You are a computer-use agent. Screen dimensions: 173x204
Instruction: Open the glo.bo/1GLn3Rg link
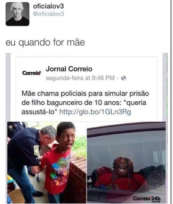(95, 112)
